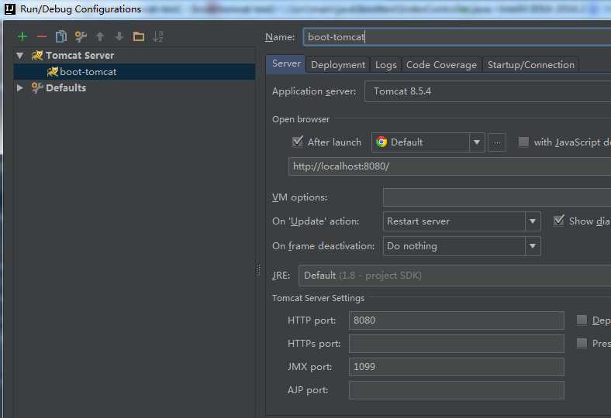Click the VM options input field
This screenshot has width=611, height=418.
coord(497,197)
